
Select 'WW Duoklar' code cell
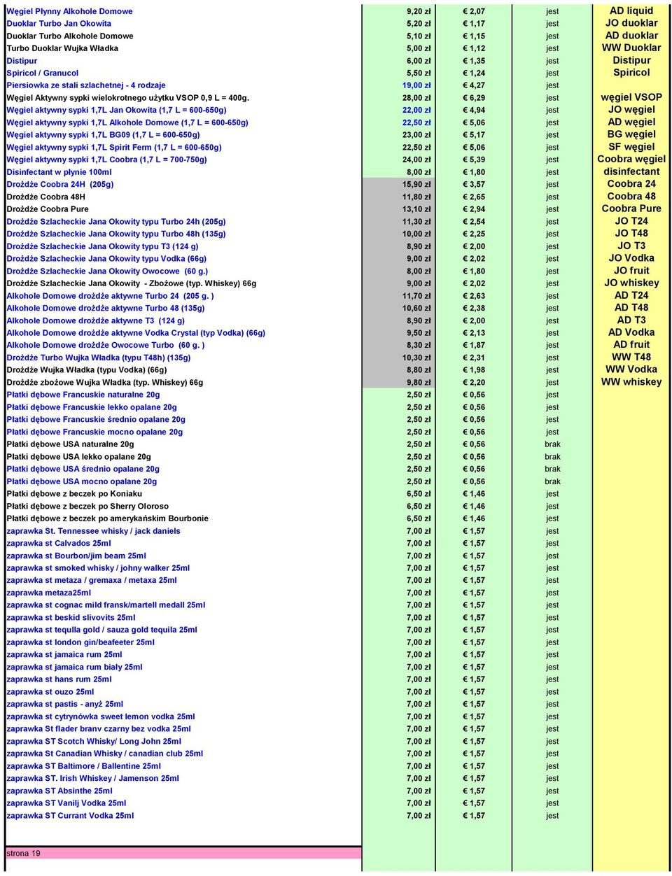pyautogui.click(x=631, y=48)
